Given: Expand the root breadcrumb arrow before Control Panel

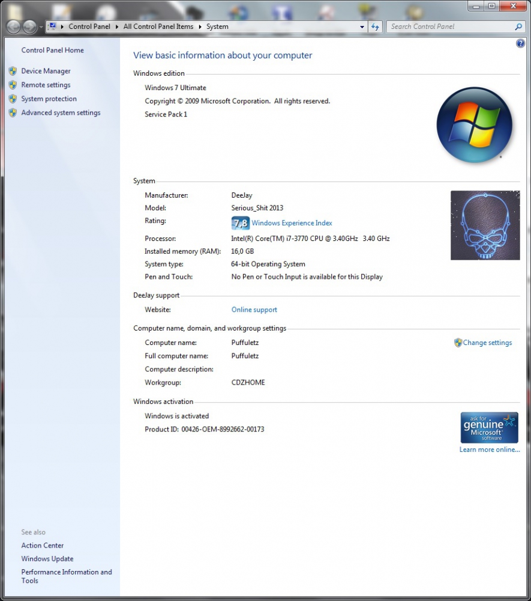Looking at the screenshot, I should click(62, 26).
